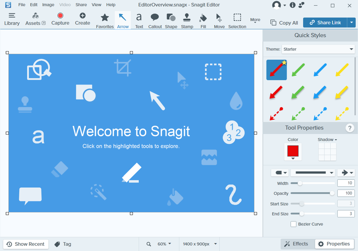The width and height of the screenshot is (358, 251).
Task: Choose green shadowed arrow in second row
Action: pyautogui.click(x=298, y=92)
